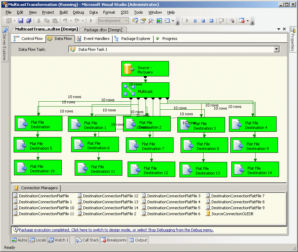298x252 pixels.
Task: Open the active files dropdown arrow
Action: pyautogui.click(x=279, y=29)
